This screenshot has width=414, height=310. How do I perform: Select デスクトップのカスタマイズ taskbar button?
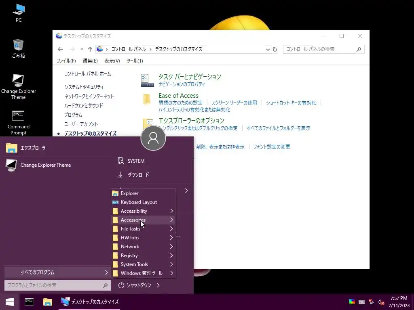pos(90,302)
